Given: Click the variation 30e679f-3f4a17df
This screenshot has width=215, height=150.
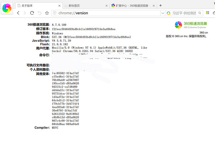Looking at the screenshot, I should (x=64, y=110).
